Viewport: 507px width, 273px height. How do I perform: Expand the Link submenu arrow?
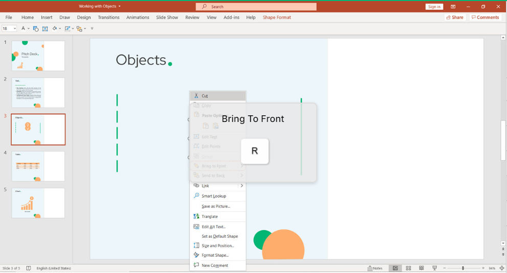241,186
